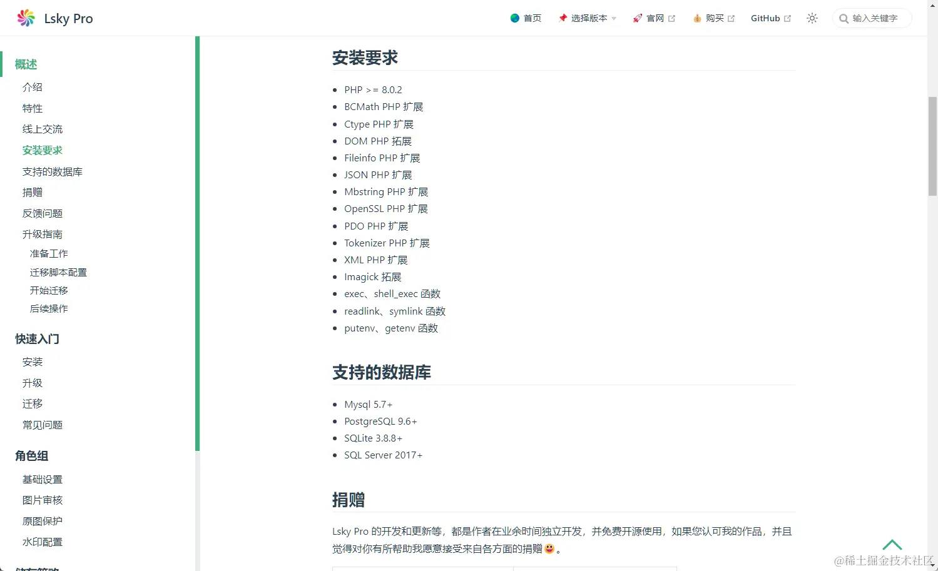Open 常见问题 in sidebar

pos(43,425)
